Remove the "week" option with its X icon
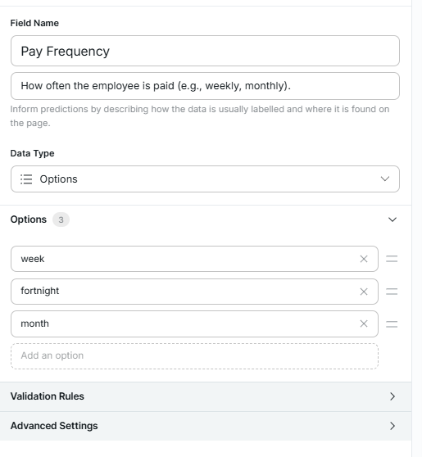 [363, 259]
